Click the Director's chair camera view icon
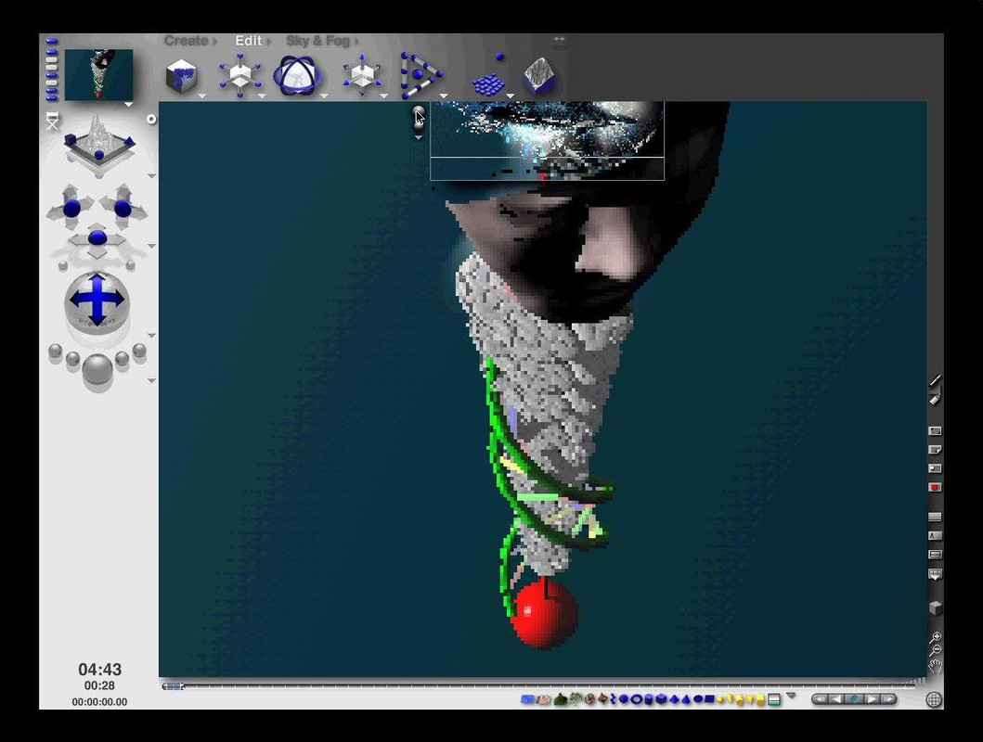 pos(53,121)
